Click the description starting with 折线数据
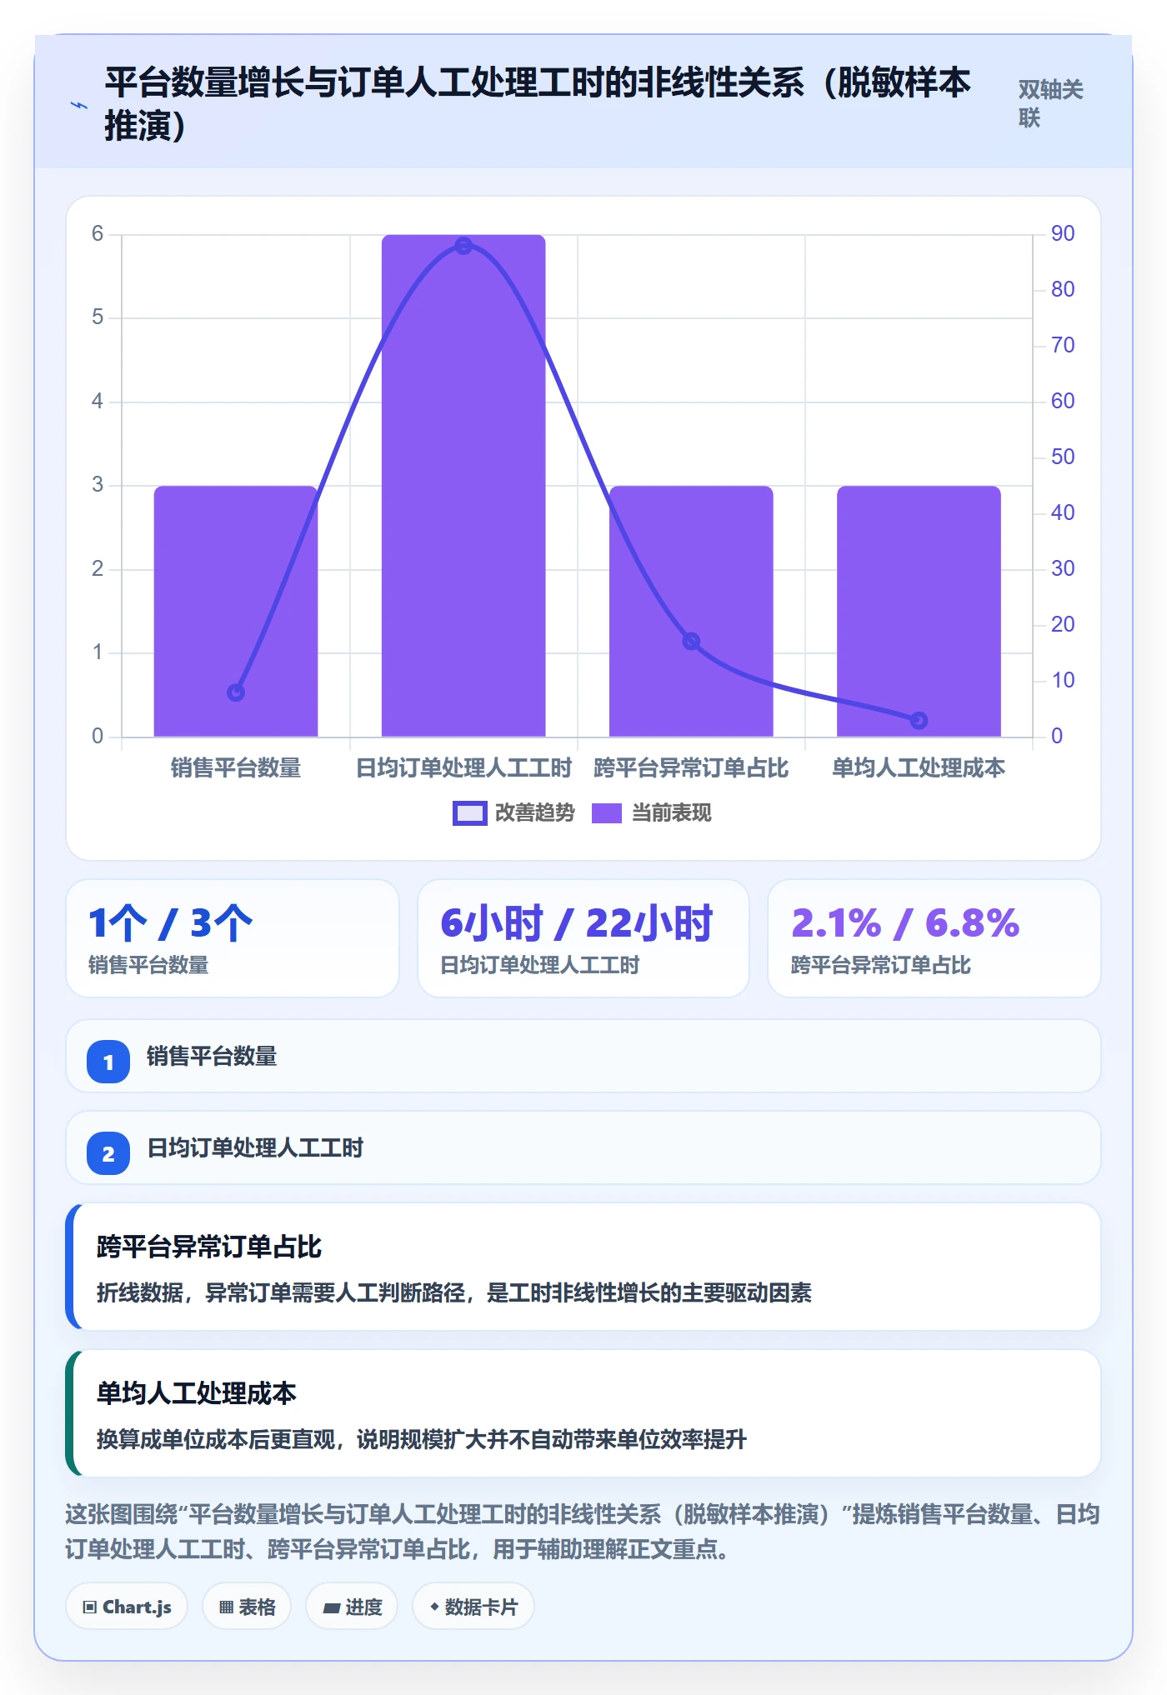The image size is (1167, 1695). pos(454,1292)
